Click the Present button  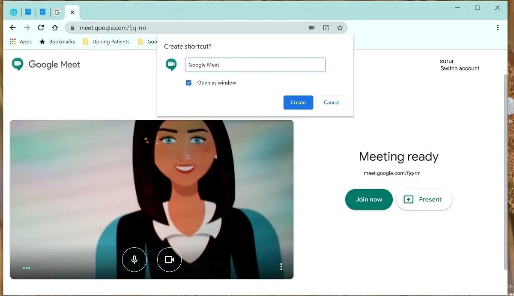[424, 199]
